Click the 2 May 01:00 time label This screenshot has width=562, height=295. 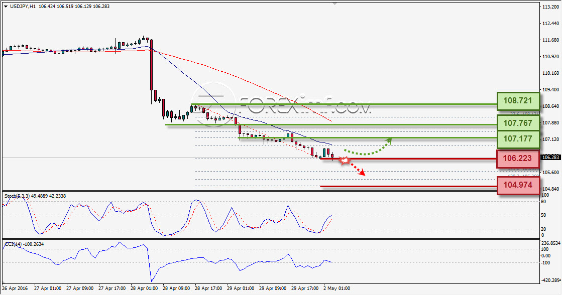click(x=337, y=288)
